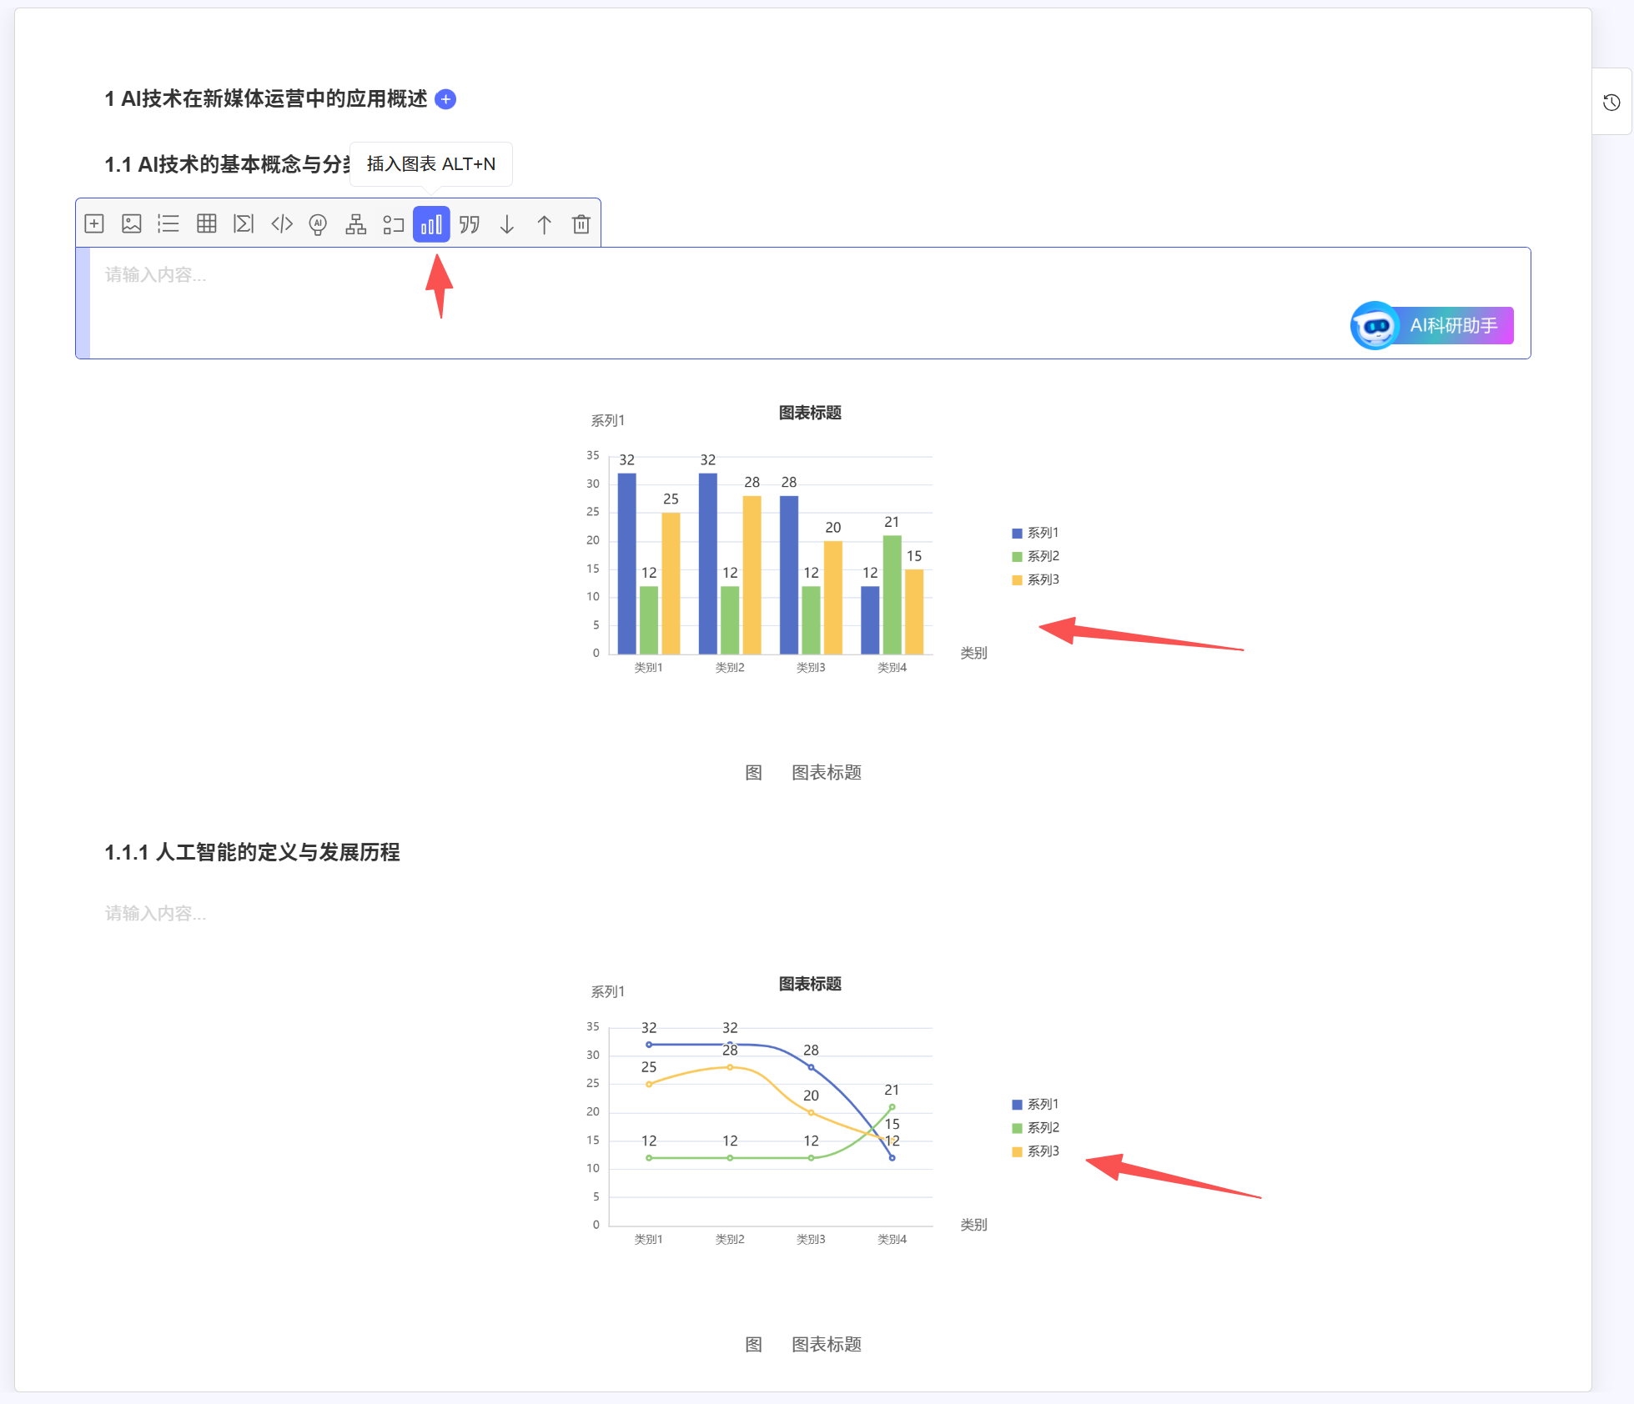The image size is (1634, 1404).
Task: Click the blue plus beside the chapter 1 heading
Action: [x=446, y=99]
